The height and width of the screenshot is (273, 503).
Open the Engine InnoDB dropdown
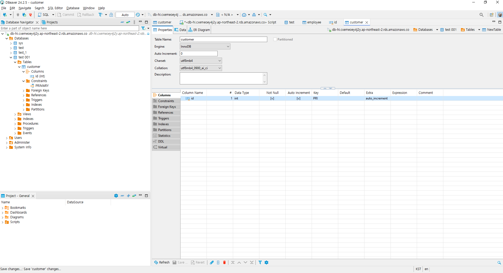(x=205, y=47)
